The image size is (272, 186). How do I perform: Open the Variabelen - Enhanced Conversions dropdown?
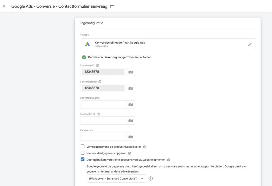point(116,179)
